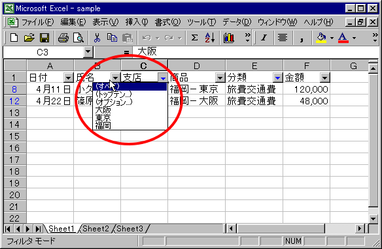
Task: Open the 日付 column filter dropdown
Action: 69,78
